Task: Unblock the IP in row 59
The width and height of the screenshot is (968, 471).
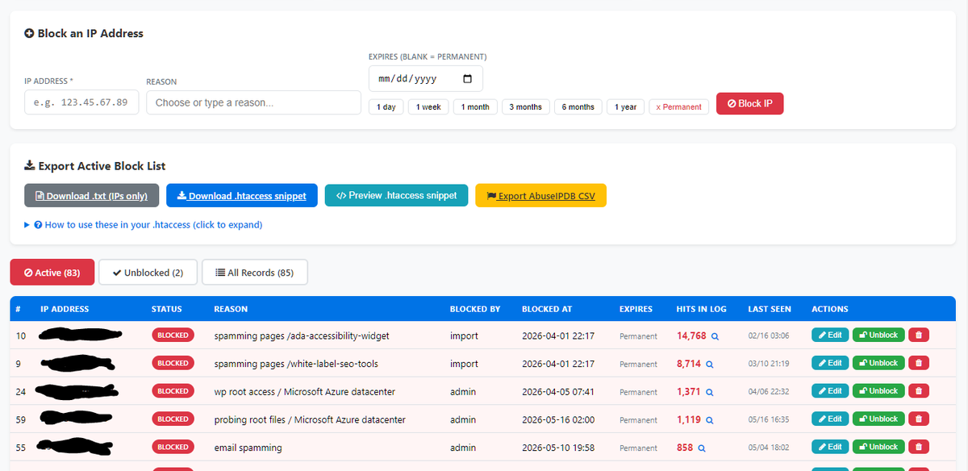Action: tap(878, 419)
